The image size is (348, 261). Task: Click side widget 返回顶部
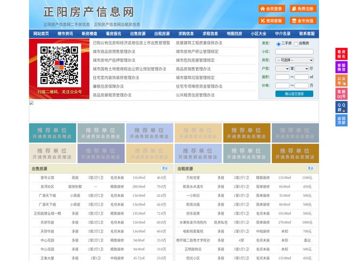coord(341,120)
